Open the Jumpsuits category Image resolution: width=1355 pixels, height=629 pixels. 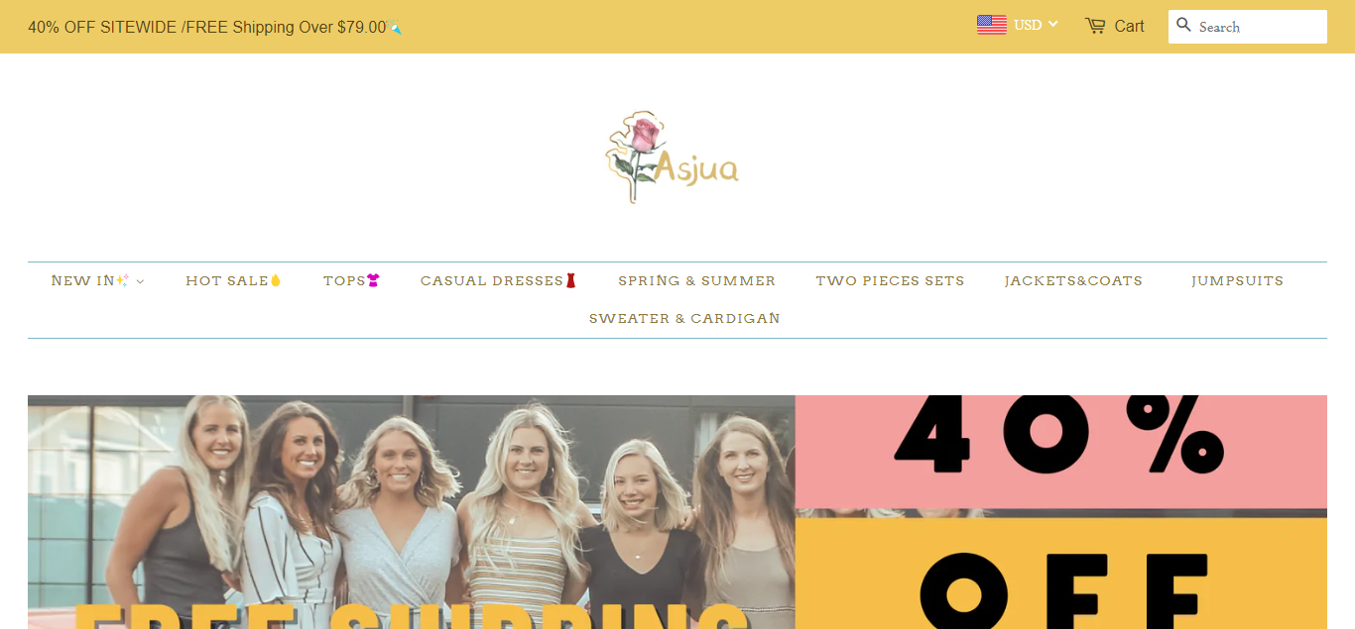pos(1237,281)
